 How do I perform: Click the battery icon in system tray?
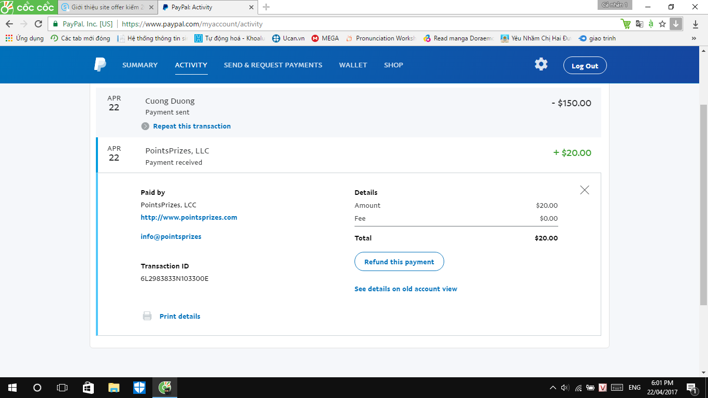[590, 388]
